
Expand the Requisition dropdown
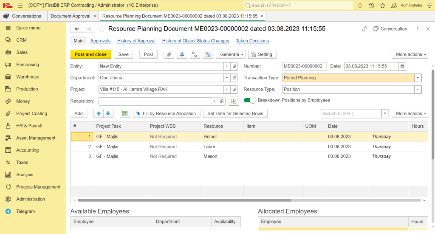click(x=214, y=101)
